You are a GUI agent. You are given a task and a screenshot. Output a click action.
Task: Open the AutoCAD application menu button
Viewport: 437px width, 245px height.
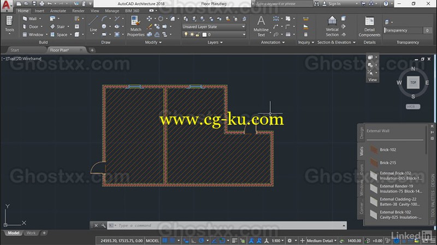6,5
